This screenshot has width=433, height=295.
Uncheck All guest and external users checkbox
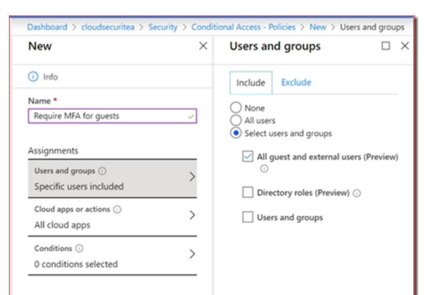click(247, 157)
